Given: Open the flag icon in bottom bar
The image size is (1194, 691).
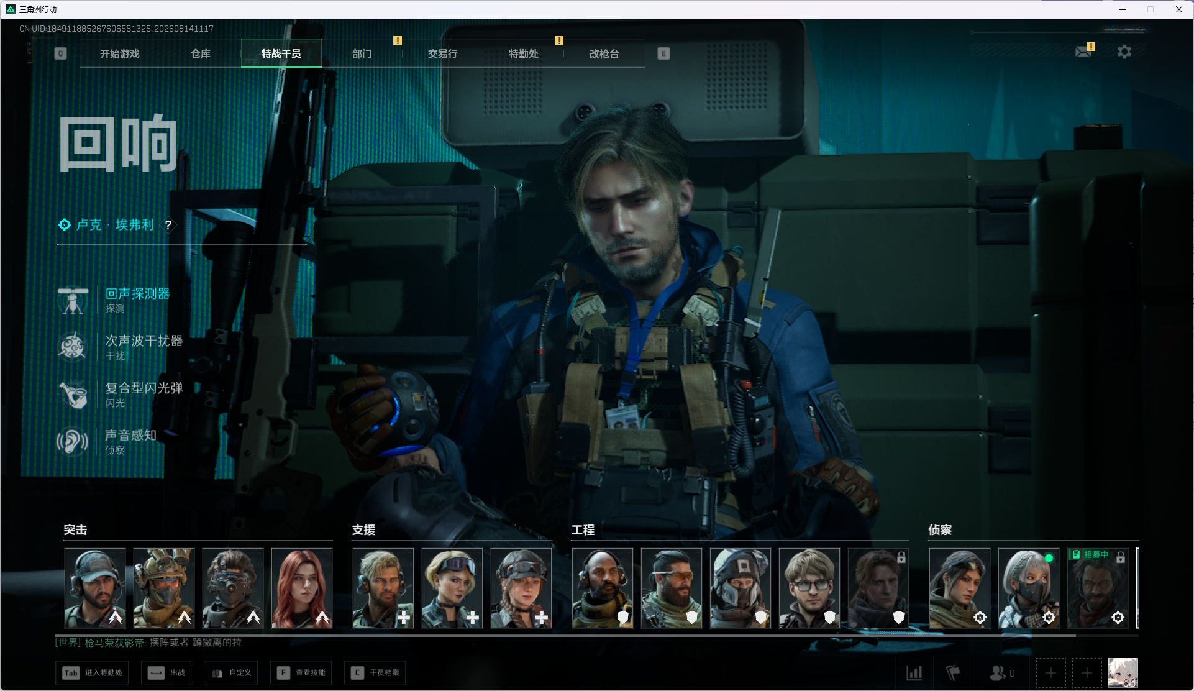Looking at the screenshot, I should tap(953, 672).
